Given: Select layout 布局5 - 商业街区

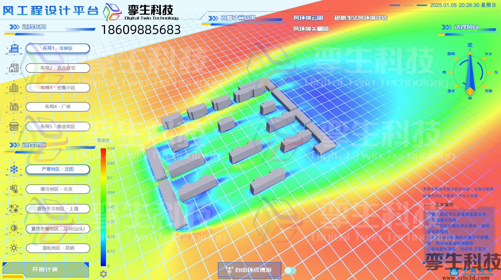Looking at the screenshot, I should [x=58, y=126].
